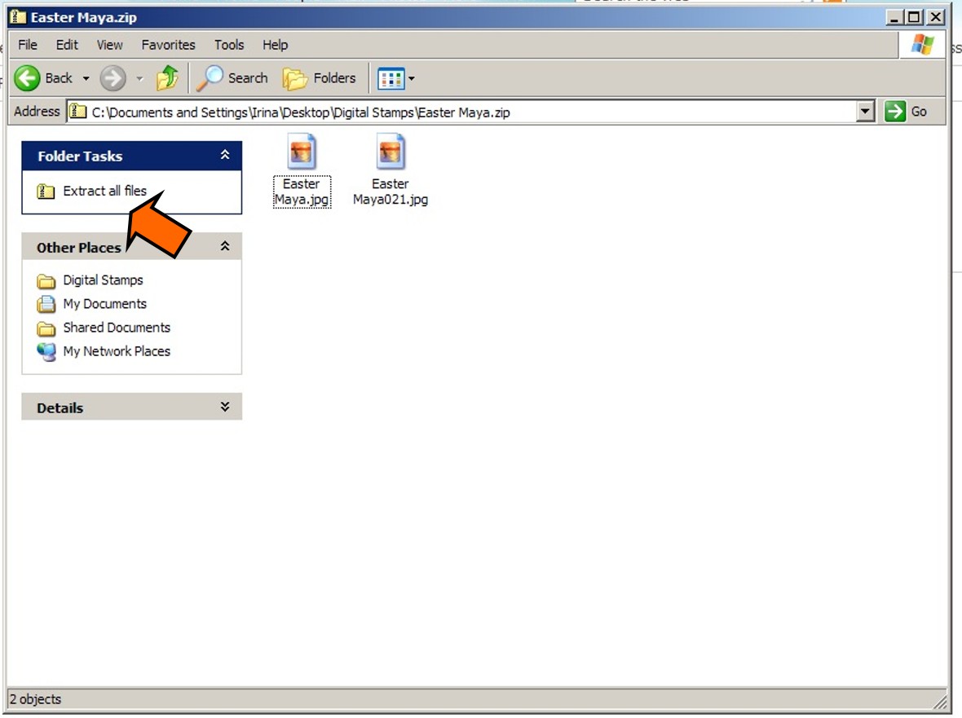Select the Easter Maya021.jpg file icon
Image resolution: width=962 pixels, height=718 pixels.
click(x=391, y=151)
